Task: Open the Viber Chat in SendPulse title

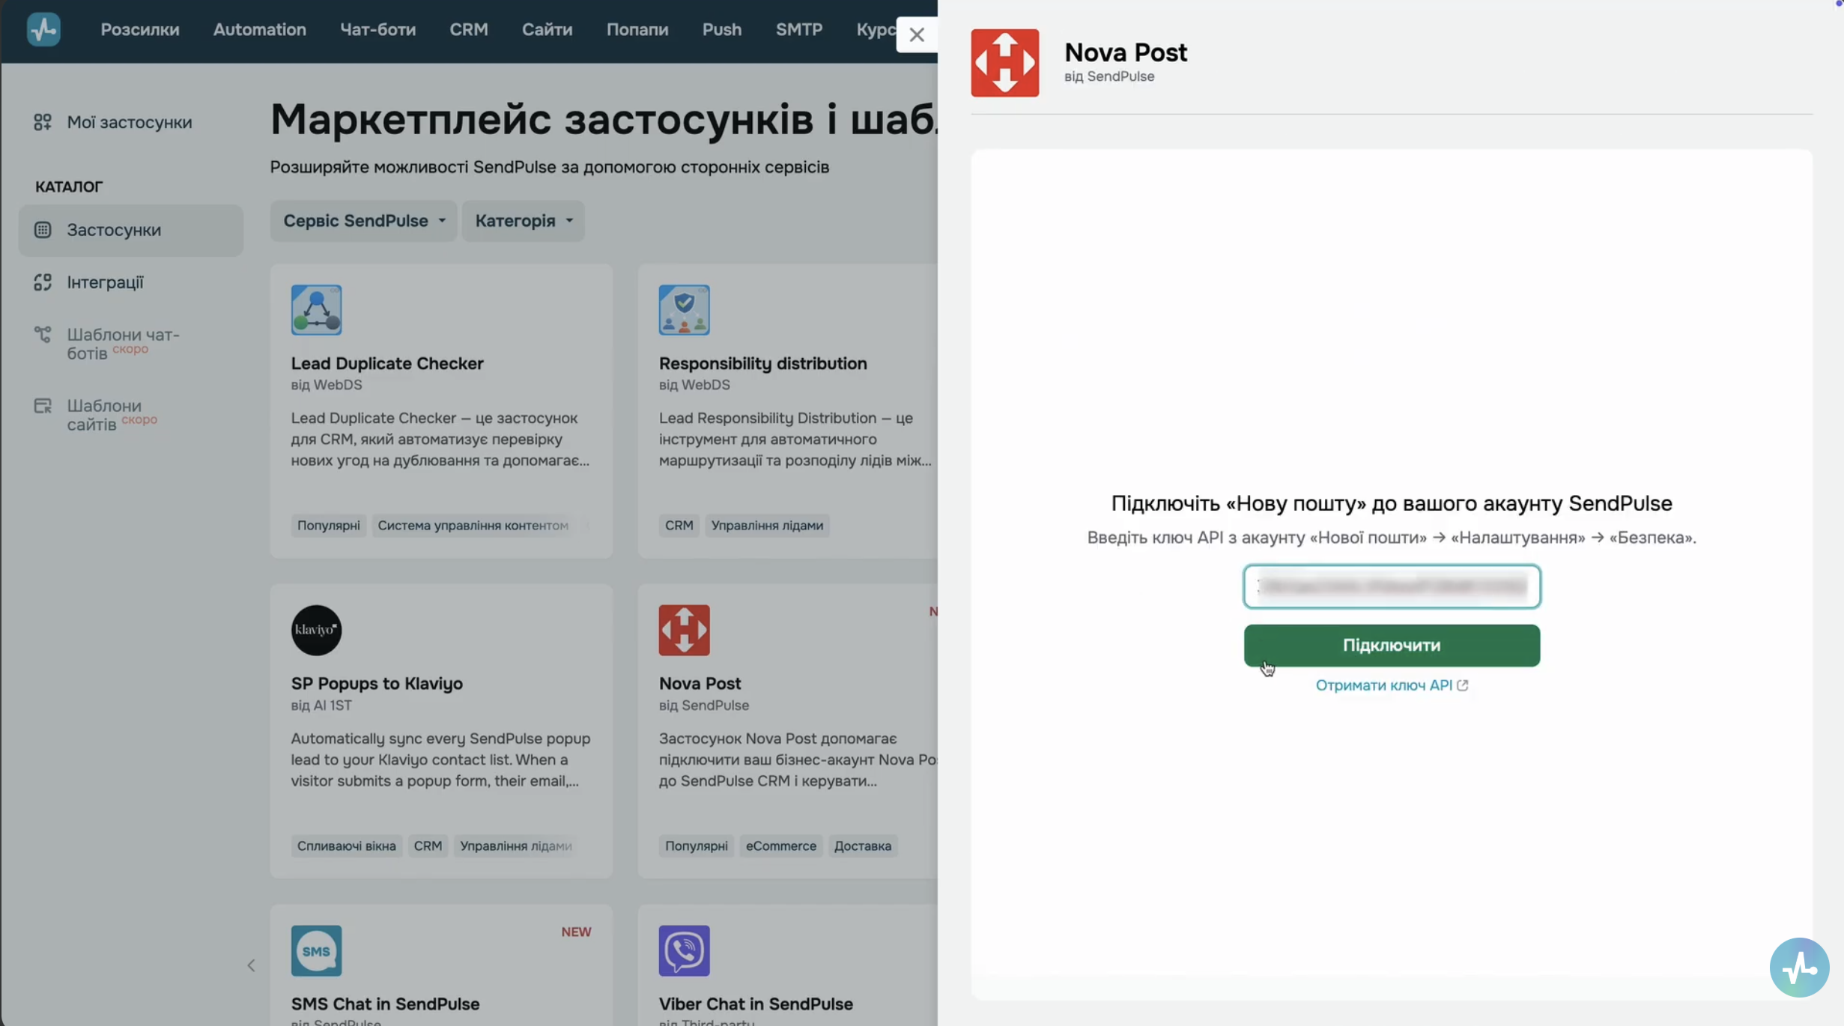Action: pos(756,1004)
